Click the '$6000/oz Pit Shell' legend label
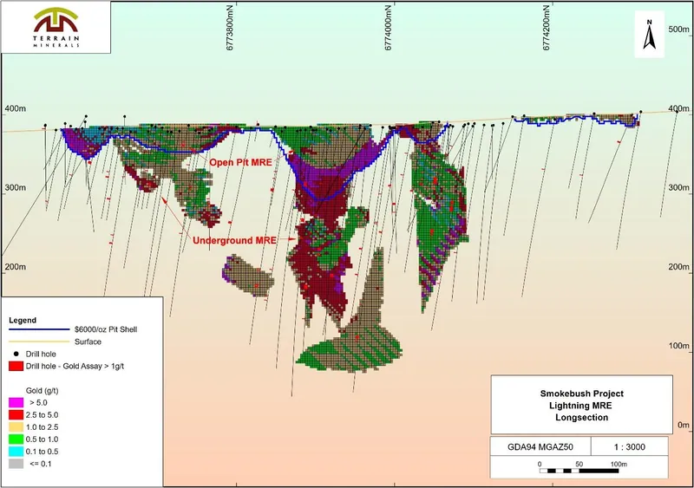Screen dimensions: 694x488 tap(106, 329)
